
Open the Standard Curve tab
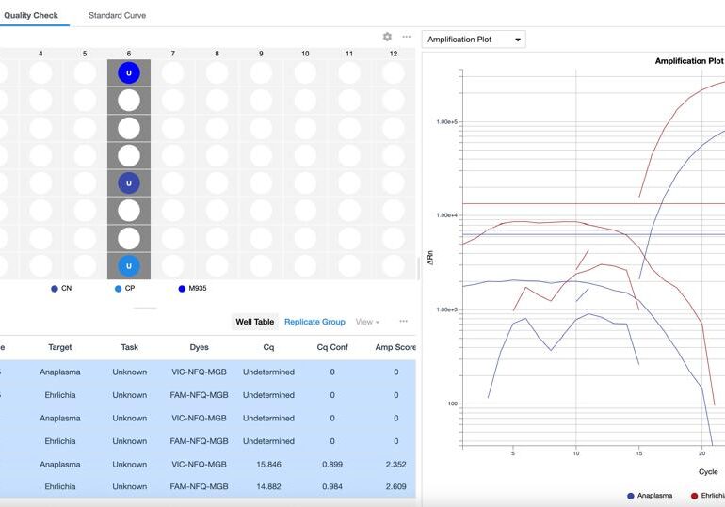pos(117,15)
